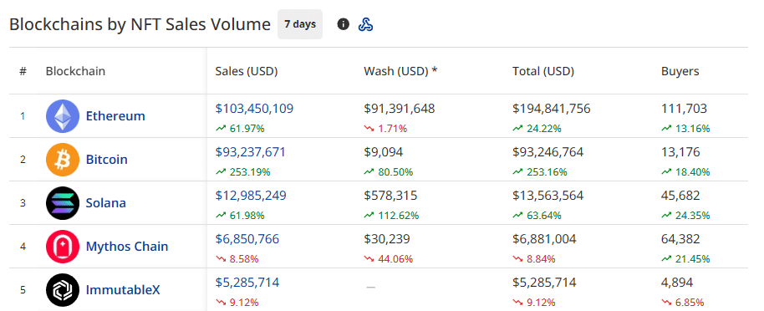Sort by the Sales (USD) column header
Screen dimensions: 764x311
coord(247,71)
